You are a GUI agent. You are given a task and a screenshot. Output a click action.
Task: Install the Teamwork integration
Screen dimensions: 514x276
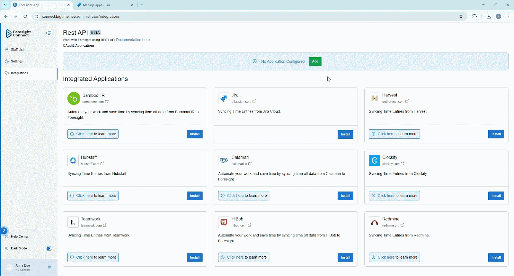pyautogui.click(x=195, y=258)
